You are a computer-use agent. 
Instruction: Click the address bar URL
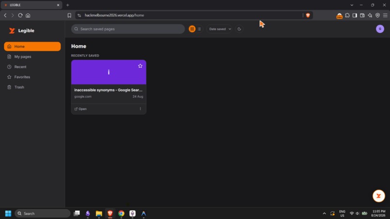coord(114,15)
